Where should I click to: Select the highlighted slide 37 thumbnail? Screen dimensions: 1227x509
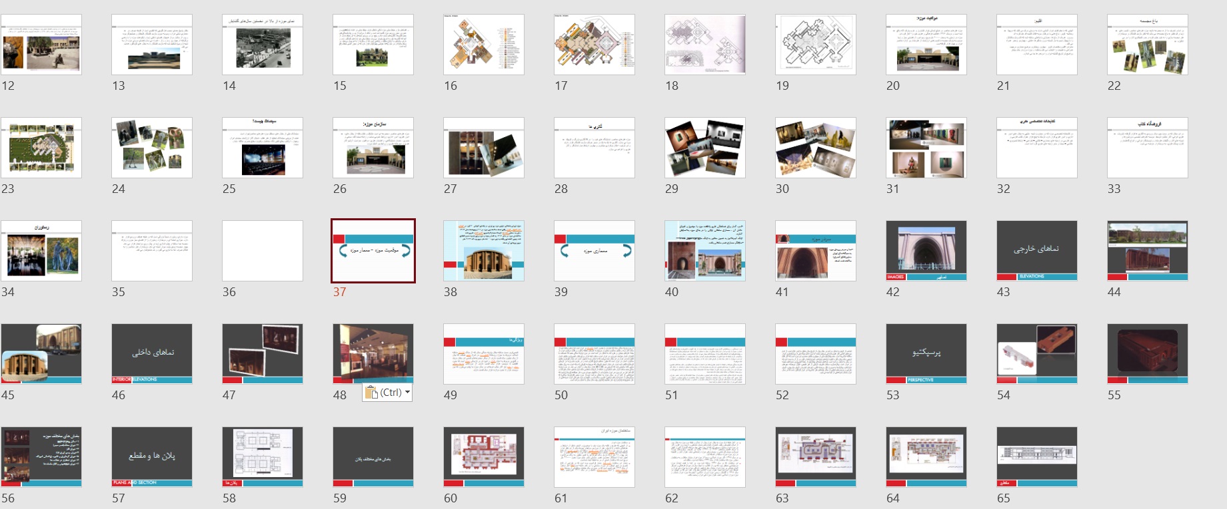click(x=373, y=251)
